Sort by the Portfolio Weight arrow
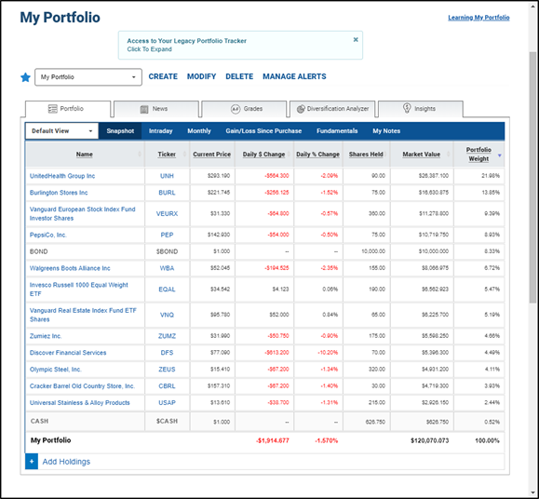539x499 pixels. pyautogui.click(x=500, y=155)
